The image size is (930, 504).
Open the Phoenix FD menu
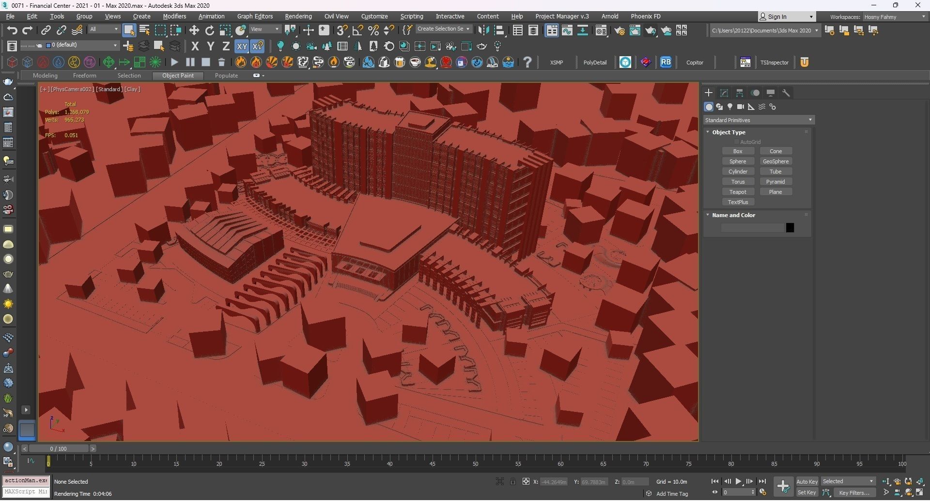click(645, 16)
